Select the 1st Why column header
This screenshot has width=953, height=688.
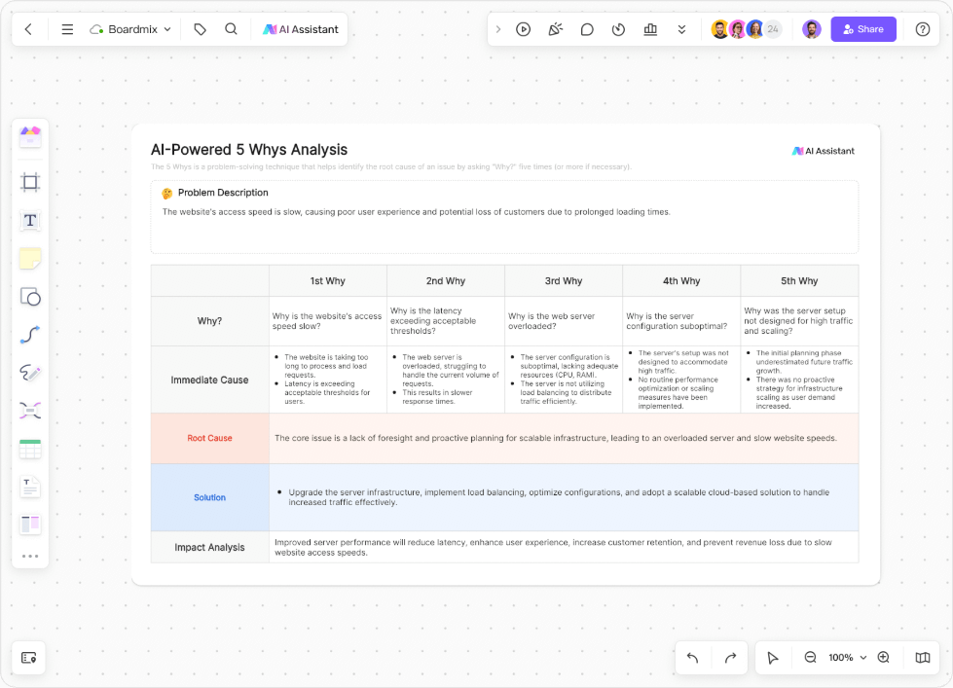point(328,281)
